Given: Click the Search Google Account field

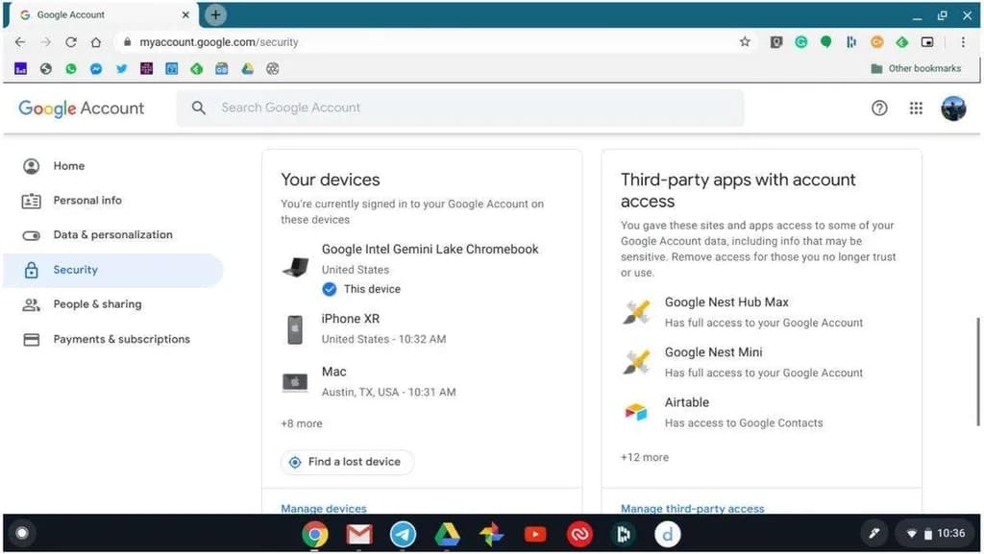Looking at the screenshot, I should coord(461,108).
